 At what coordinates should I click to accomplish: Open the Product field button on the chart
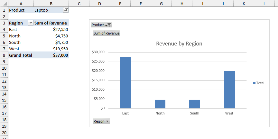[101, 25]
